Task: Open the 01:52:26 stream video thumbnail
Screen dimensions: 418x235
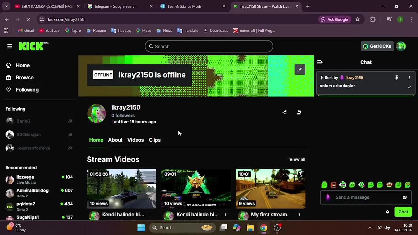Action: [121, 189]
